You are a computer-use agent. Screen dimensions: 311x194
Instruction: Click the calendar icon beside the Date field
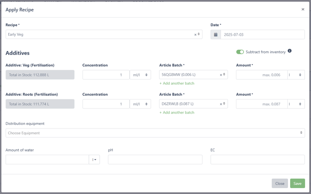click(x=216, y=34)
